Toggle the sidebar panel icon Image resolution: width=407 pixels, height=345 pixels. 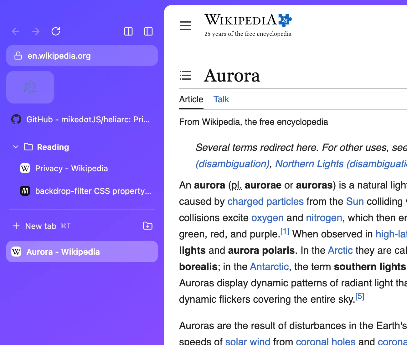(x=148, y=31)
